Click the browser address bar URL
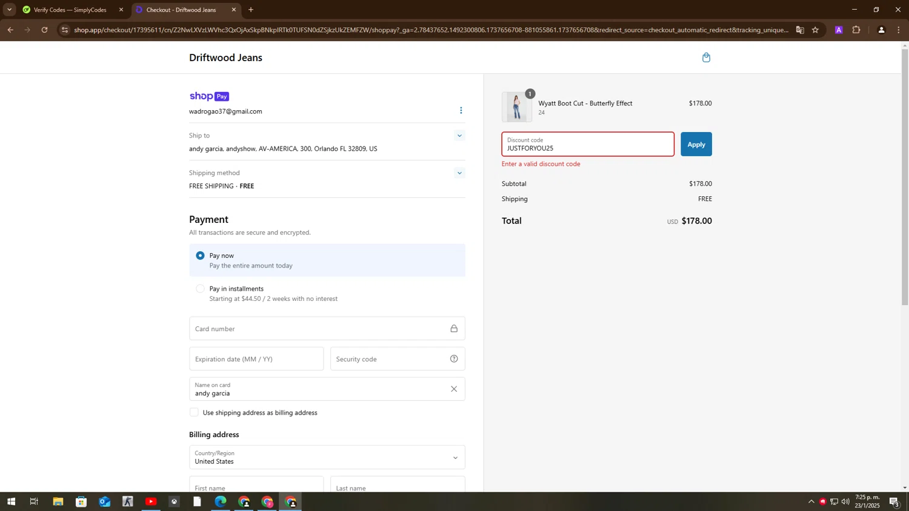This screenshot has height=511, width=909. pos(431,30)
